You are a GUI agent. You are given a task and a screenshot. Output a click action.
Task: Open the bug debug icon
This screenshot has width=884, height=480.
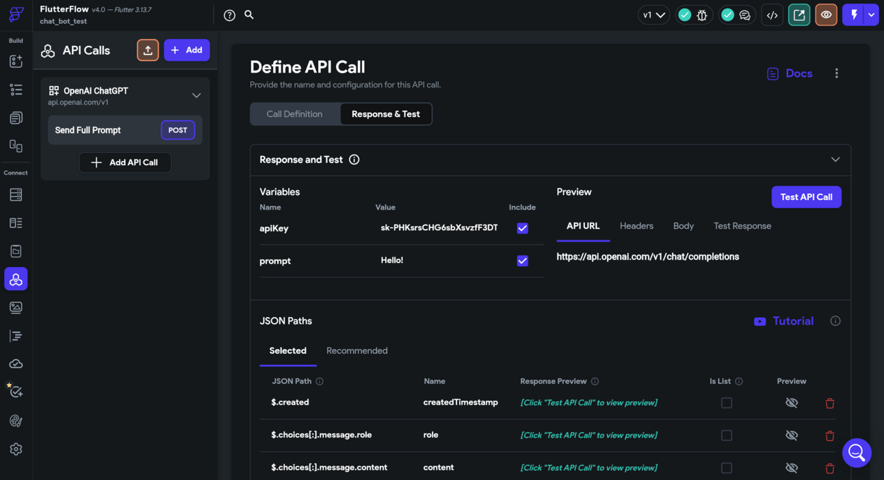click(x=702, y=15)
